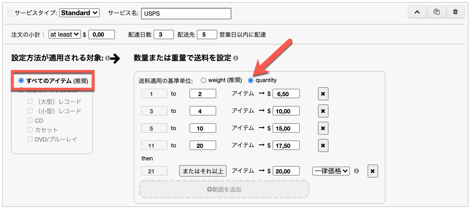
Task: Edit the 17,50 price field
Action: tap(286, 145)
